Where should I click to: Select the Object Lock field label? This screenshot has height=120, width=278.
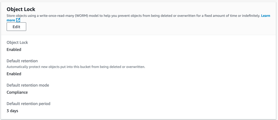click(x=17, y=42)
